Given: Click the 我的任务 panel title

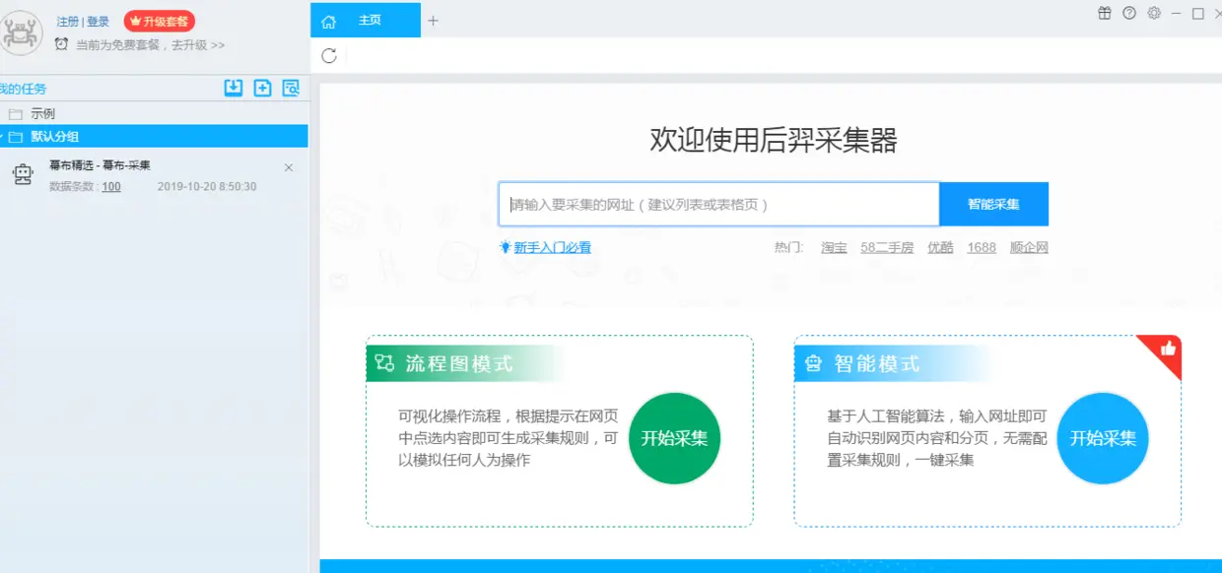Looking at the screenshot, I should click(x=23, y=89).
